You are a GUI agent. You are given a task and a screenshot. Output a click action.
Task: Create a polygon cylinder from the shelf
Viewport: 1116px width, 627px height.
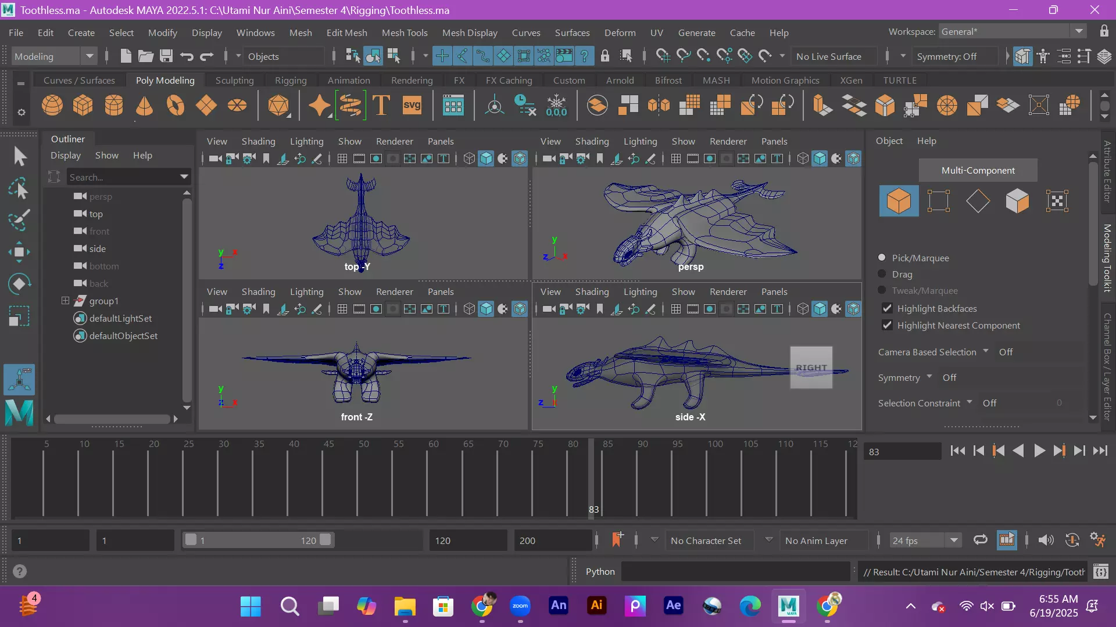click(113, 106)
